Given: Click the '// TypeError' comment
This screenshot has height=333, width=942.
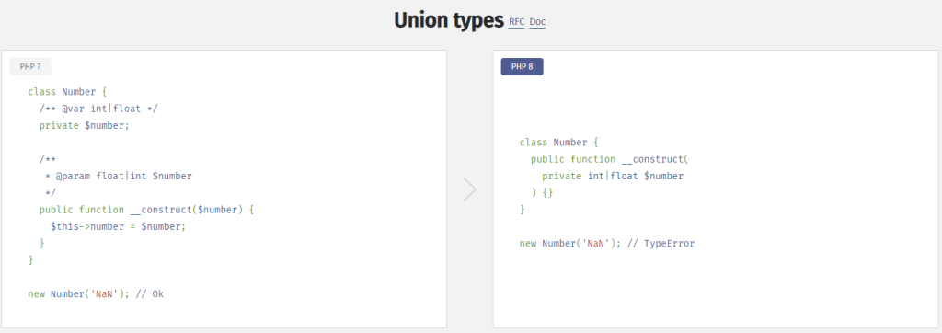Looking at the screenshot, I should (661, 244).
